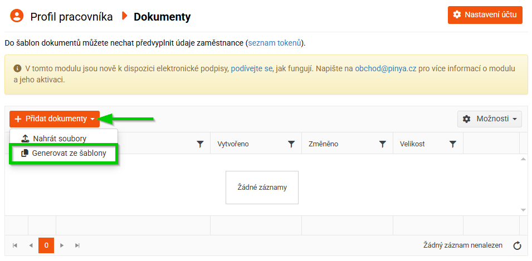This screenshot has width=532, height=261.
Task: Click scrollbar up arrow in grid
Action: click(523, 159)
